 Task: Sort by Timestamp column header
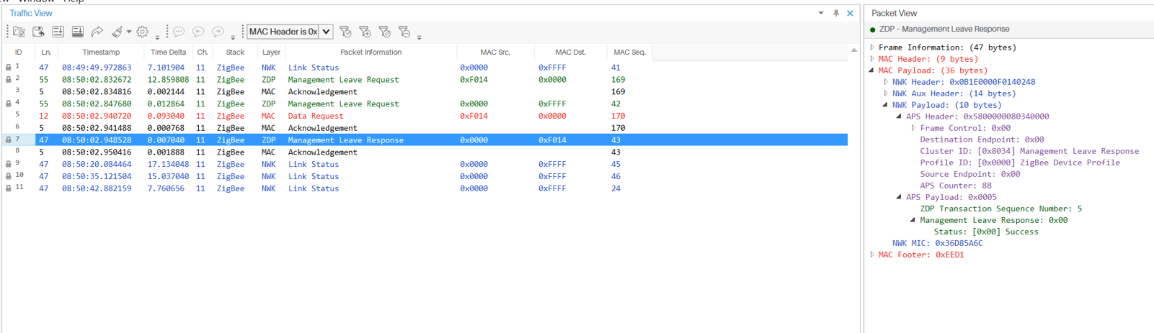[x=101, y=52]
